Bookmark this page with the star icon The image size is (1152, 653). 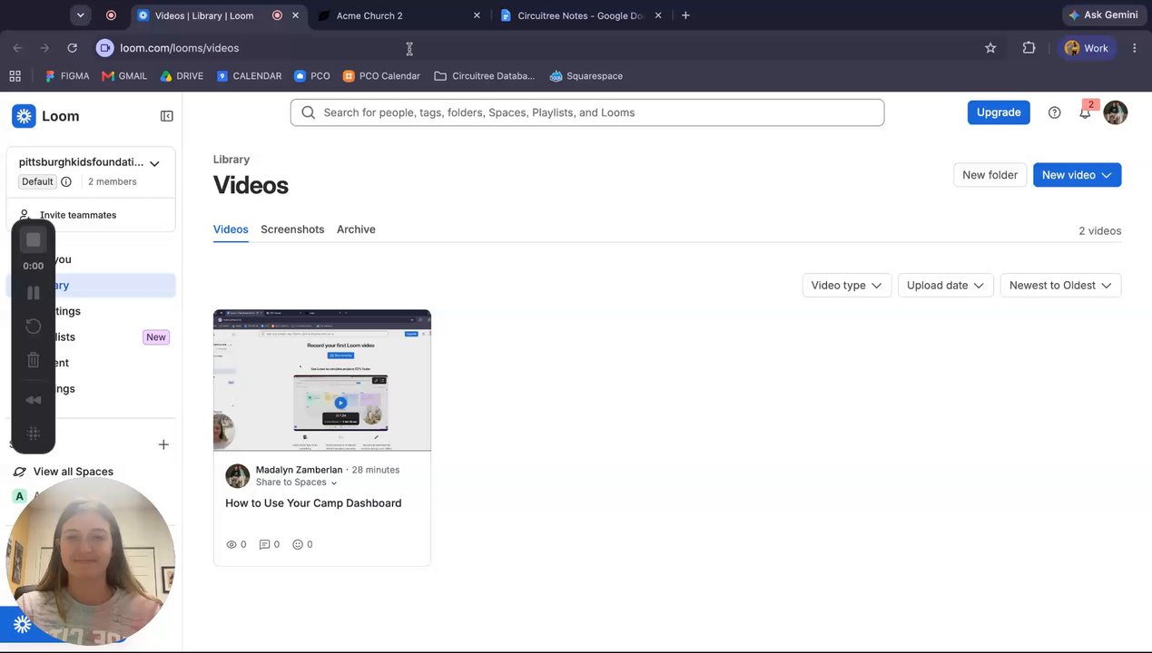(990, 48)
